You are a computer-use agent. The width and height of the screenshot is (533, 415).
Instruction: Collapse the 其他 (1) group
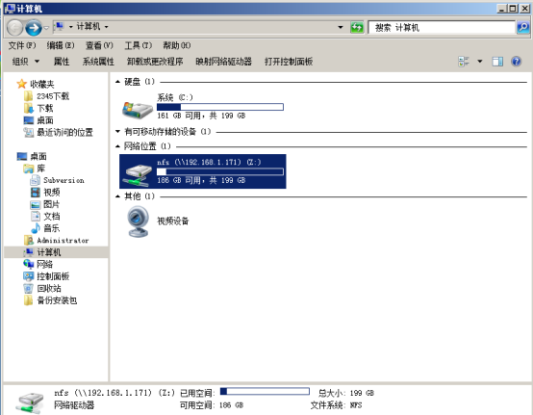tap(117, 196)
